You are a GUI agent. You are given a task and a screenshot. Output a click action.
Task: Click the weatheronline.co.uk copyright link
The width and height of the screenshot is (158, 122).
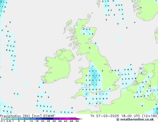coord(135,120)
